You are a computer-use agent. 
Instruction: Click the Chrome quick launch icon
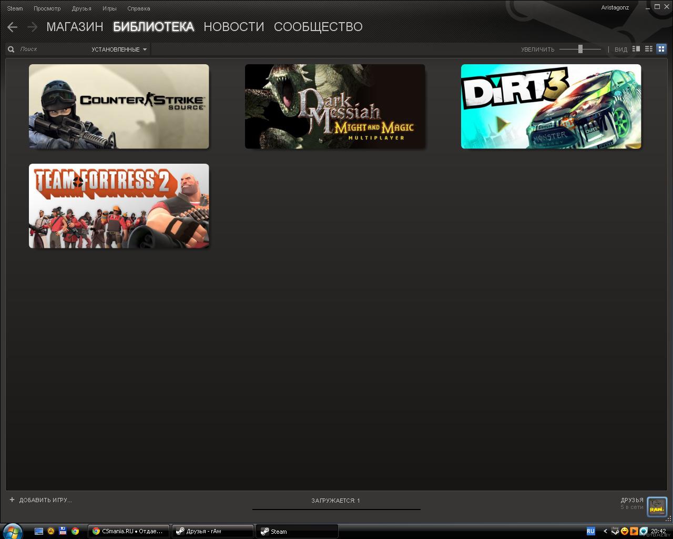pyautogui.click(x=75, y=531)
